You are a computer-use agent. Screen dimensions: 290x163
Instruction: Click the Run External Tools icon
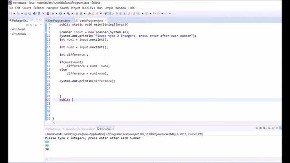point(68,13)
